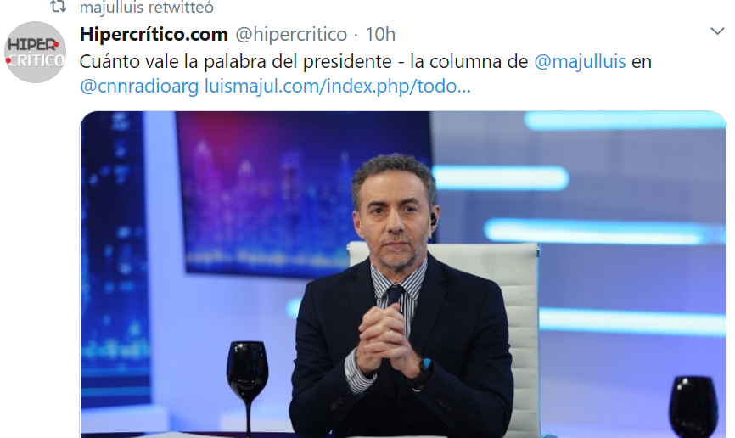
Task: Visit the @hipercritico handle
Action: click(290, 34)
